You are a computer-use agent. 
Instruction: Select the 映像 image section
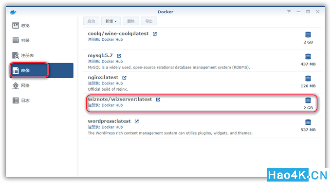pyautogui.click(x=41, y=70)
